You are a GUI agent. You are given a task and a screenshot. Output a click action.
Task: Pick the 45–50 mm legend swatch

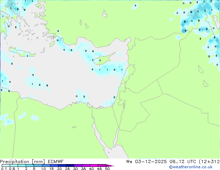[x=102, y=165]
